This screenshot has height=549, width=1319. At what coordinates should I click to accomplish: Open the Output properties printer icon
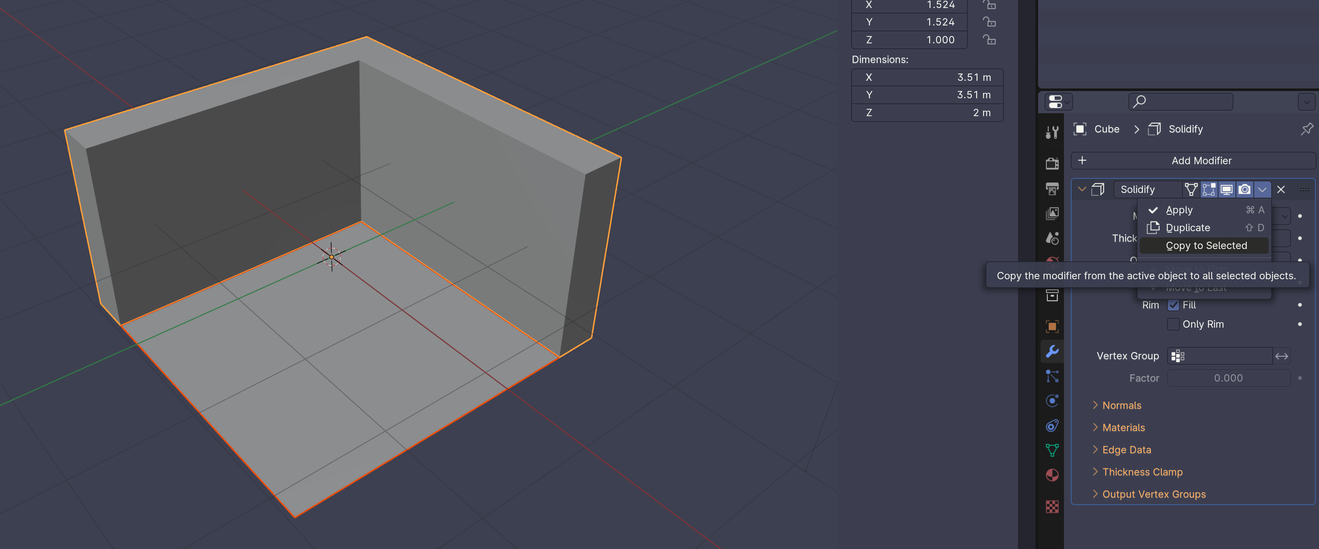click(x=1052, y=189)
